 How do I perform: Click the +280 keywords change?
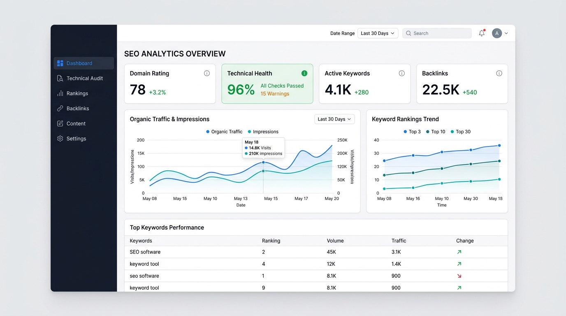coord(362,93)
